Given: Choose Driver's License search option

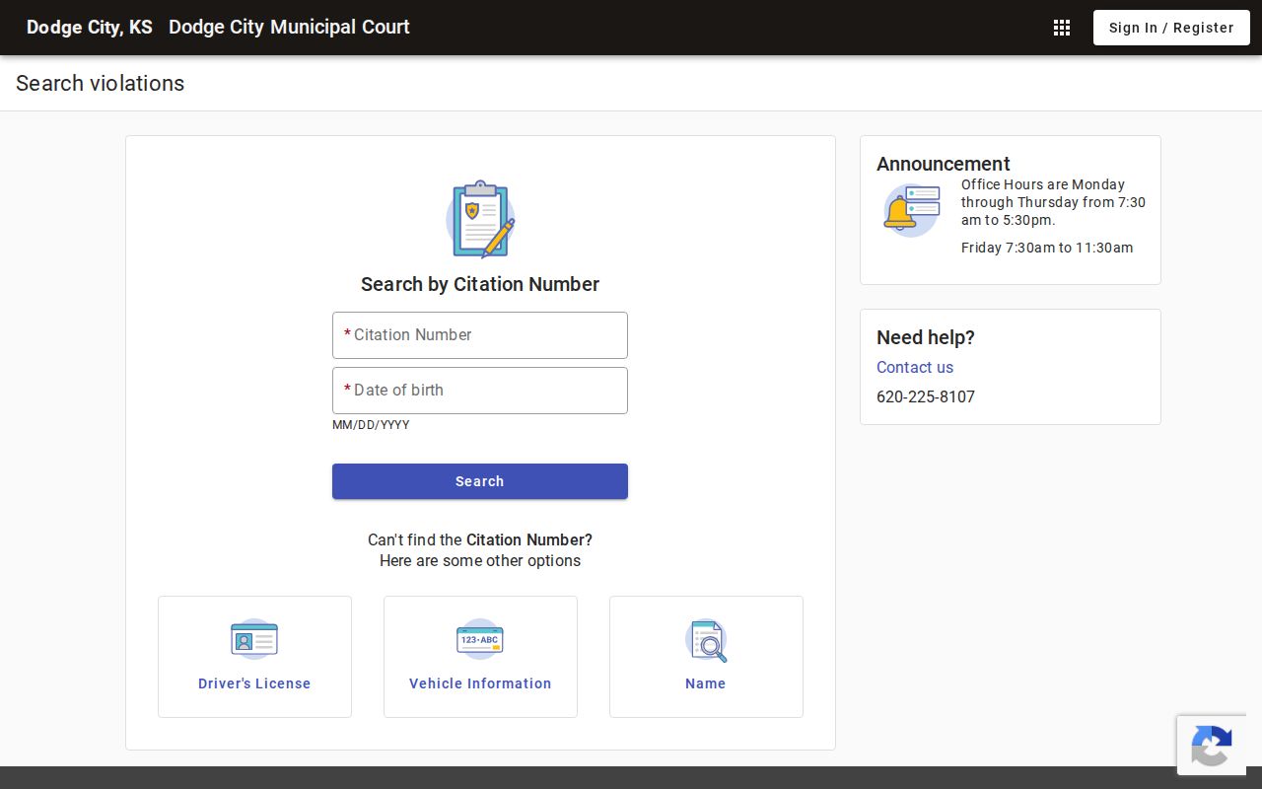Looking at the screenshot, I should (x=254, y=657).
